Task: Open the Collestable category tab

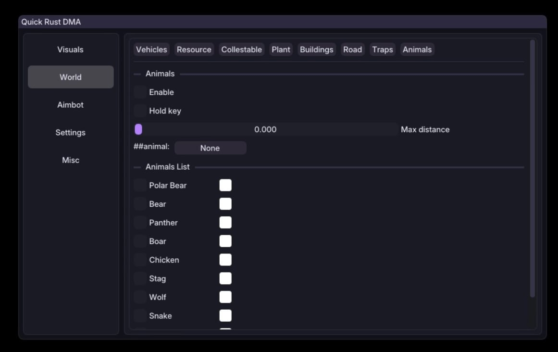Action: 241,50
